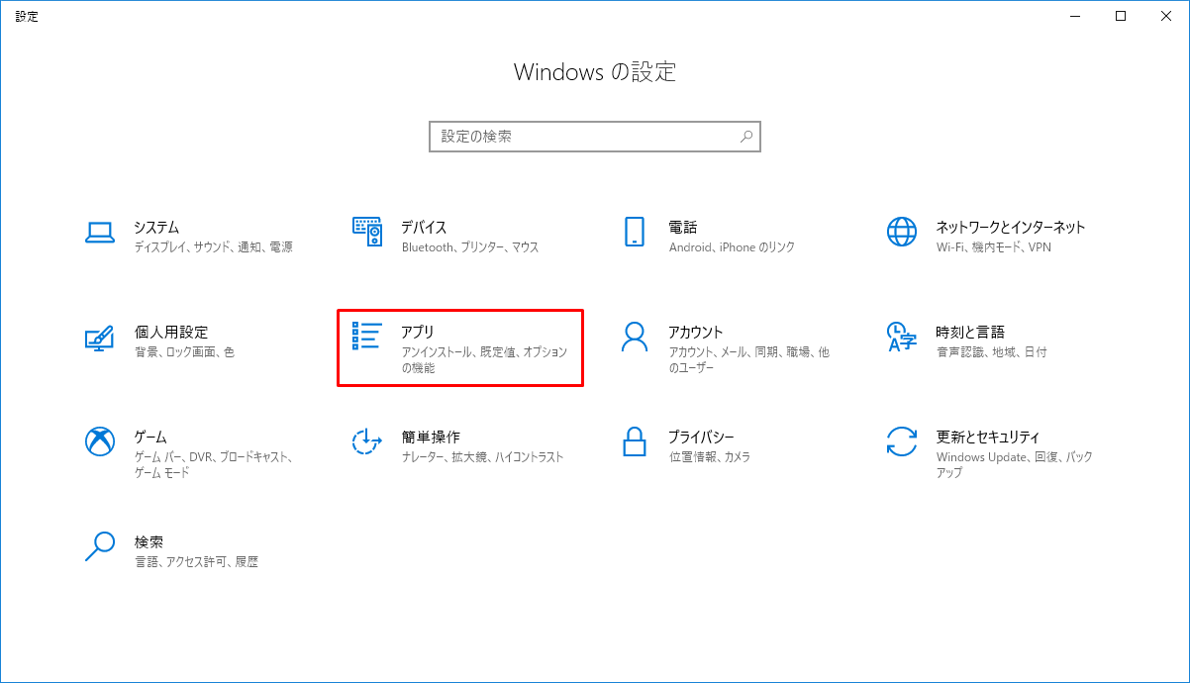This screenshot has height=683, width=1190.
Task: Select the ネットワークとインターネット heading
Action: 1011,227
